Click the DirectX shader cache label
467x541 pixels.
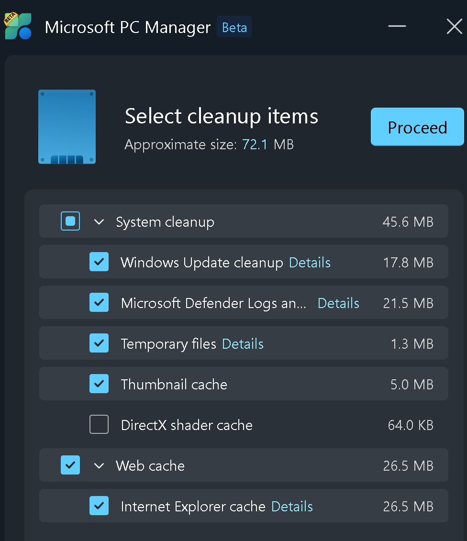(187, 425)
